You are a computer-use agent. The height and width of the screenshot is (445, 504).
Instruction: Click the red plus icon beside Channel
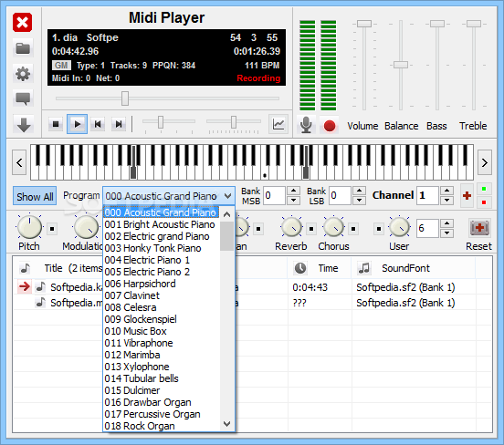467,195
